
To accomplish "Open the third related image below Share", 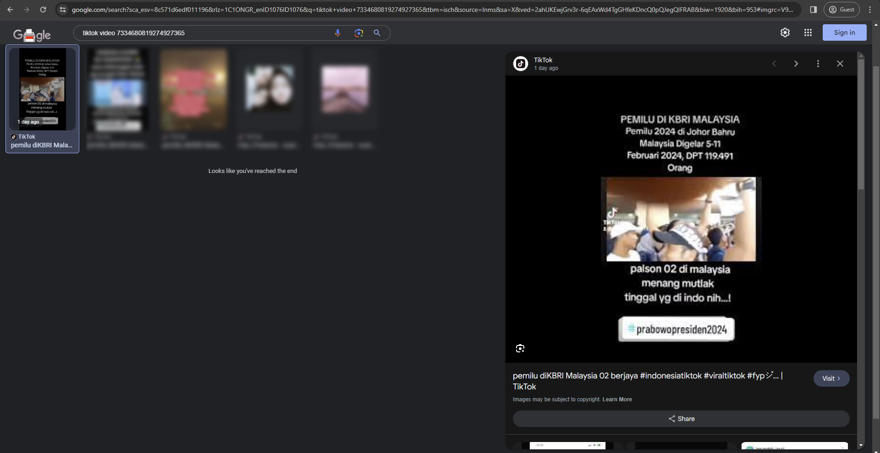I will click(794, 446).
